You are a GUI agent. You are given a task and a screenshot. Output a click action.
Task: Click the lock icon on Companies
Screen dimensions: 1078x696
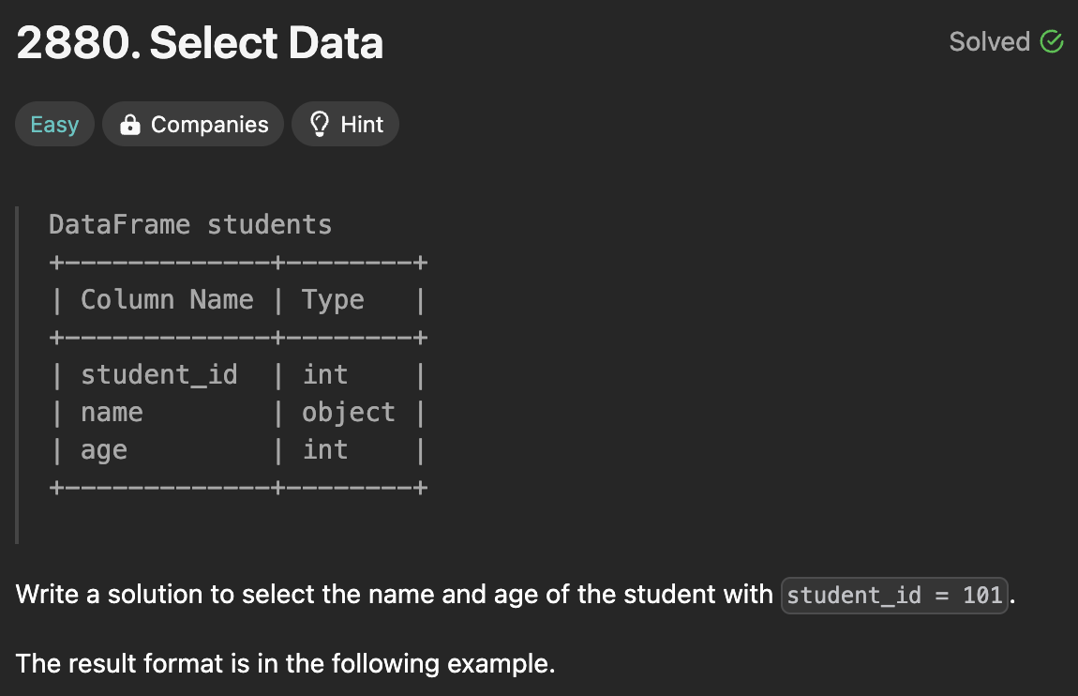[131, 125]
